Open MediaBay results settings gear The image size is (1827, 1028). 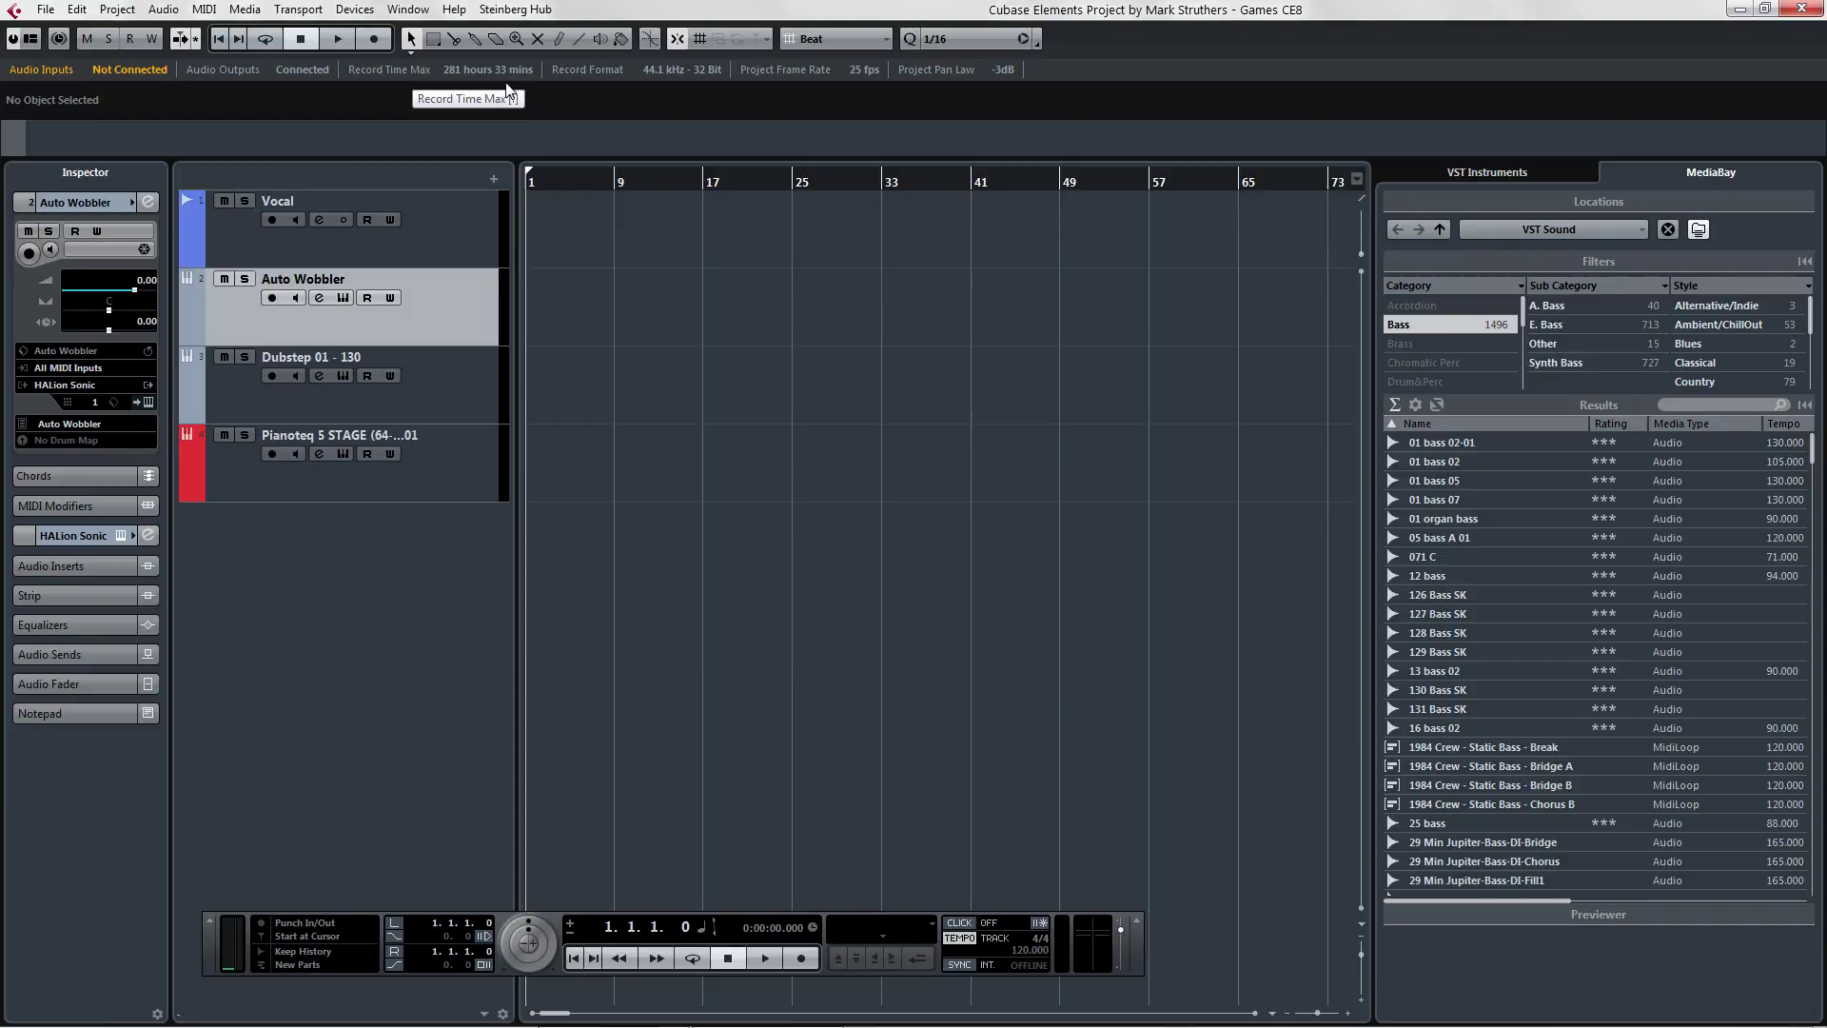(x=1415, y=405)
